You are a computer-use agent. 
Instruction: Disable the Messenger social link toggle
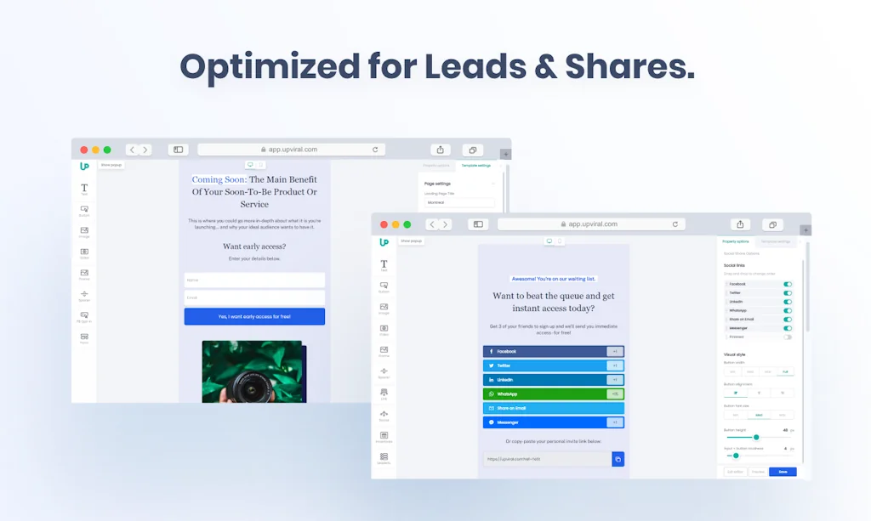787,328
